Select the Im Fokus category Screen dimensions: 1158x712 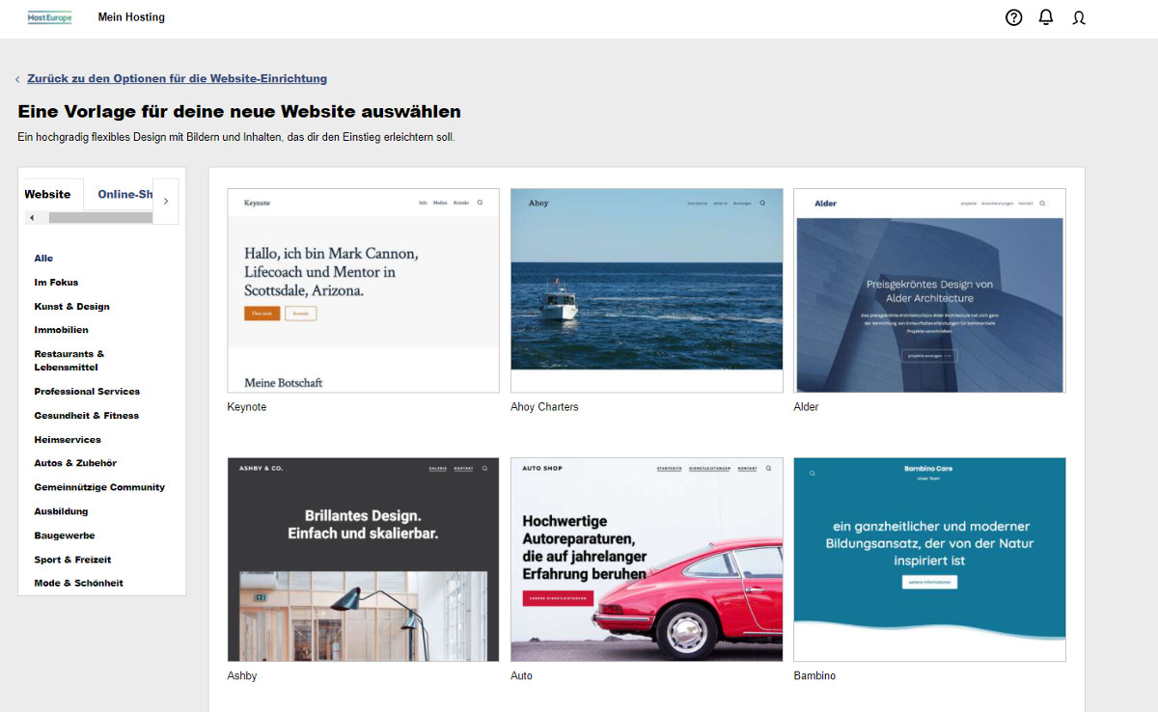click(56, 283)
